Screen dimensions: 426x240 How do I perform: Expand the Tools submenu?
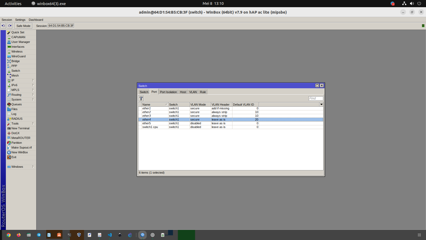pos(21,123)
